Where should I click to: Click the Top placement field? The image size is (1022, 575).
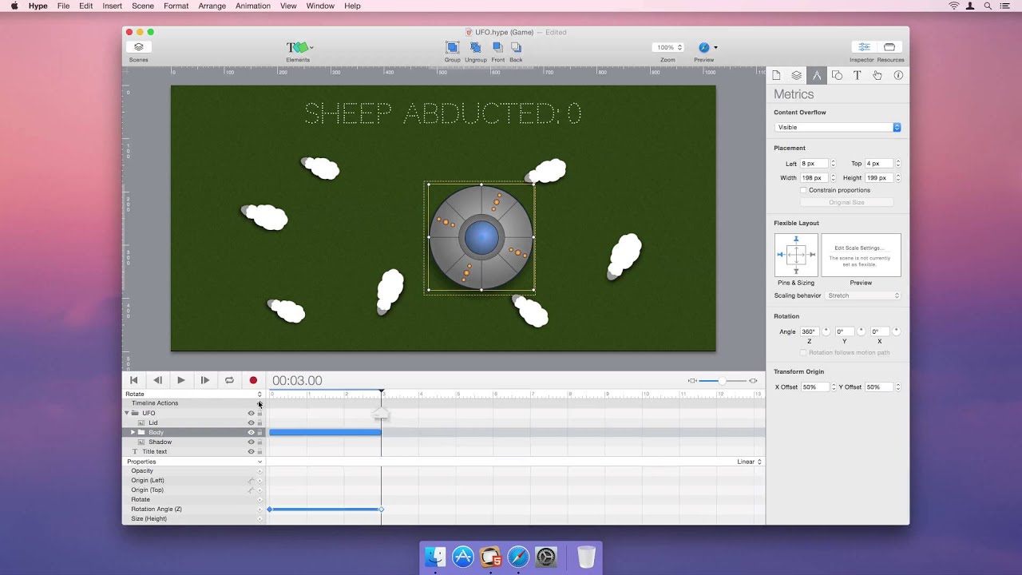(879, 164)
